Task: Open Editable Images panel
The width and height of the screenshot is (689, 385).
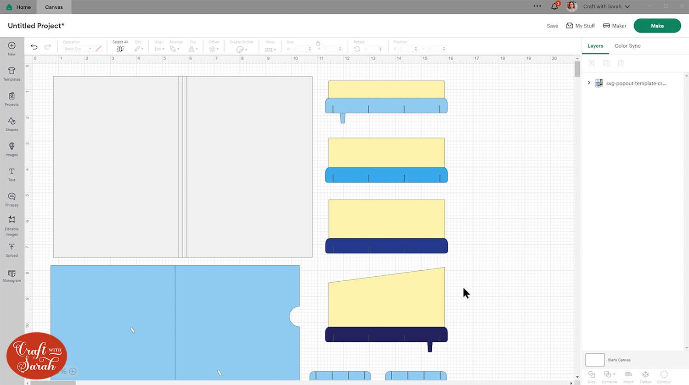Action: tap(11, 226)
